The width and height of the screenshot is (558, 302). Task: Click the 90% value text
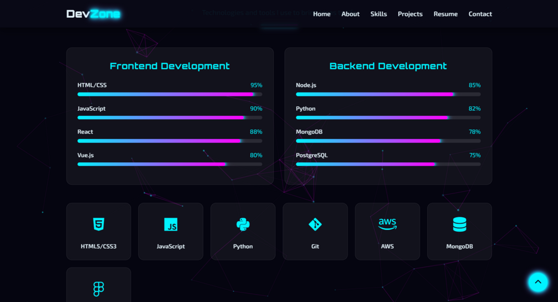point(256,109)
